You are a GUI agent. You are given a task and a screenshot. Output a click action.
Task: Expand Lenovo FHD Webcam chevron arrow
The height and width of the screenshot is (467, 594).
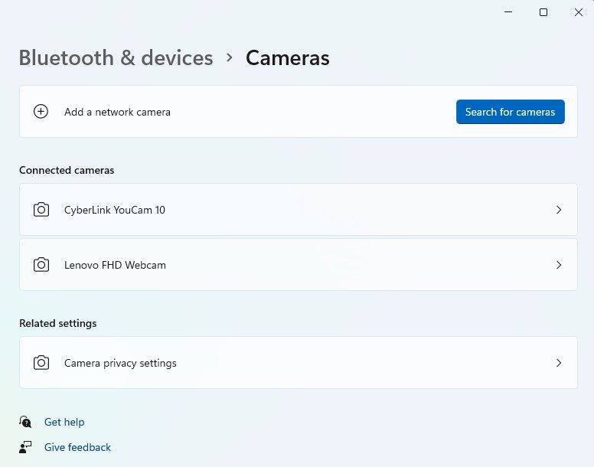(559, 265)
